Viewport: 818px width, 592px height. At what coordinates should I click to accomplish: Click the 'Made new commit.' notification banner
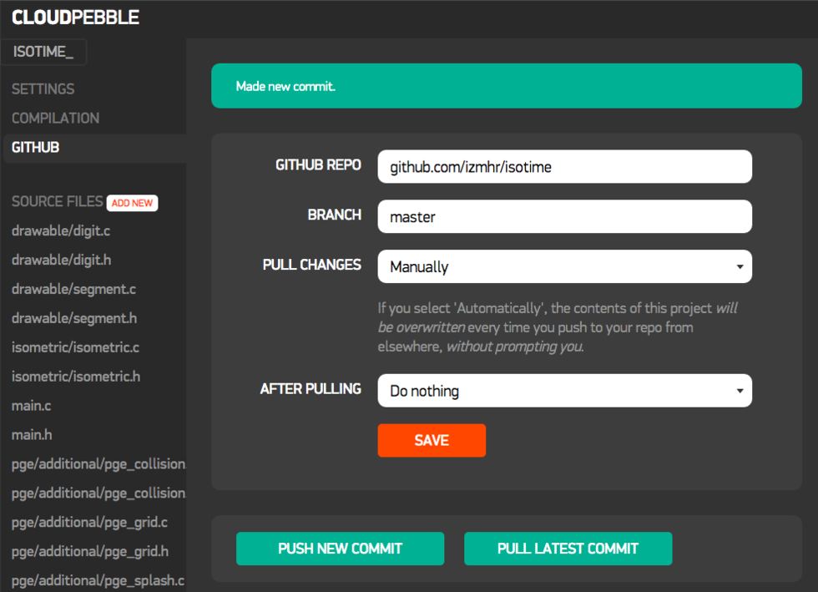[x=506, y=86]
